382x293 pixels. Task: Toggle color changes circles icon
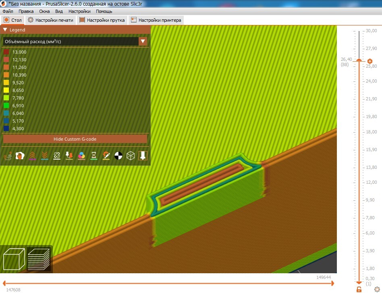pyautogui.click(x=81, y=156)
